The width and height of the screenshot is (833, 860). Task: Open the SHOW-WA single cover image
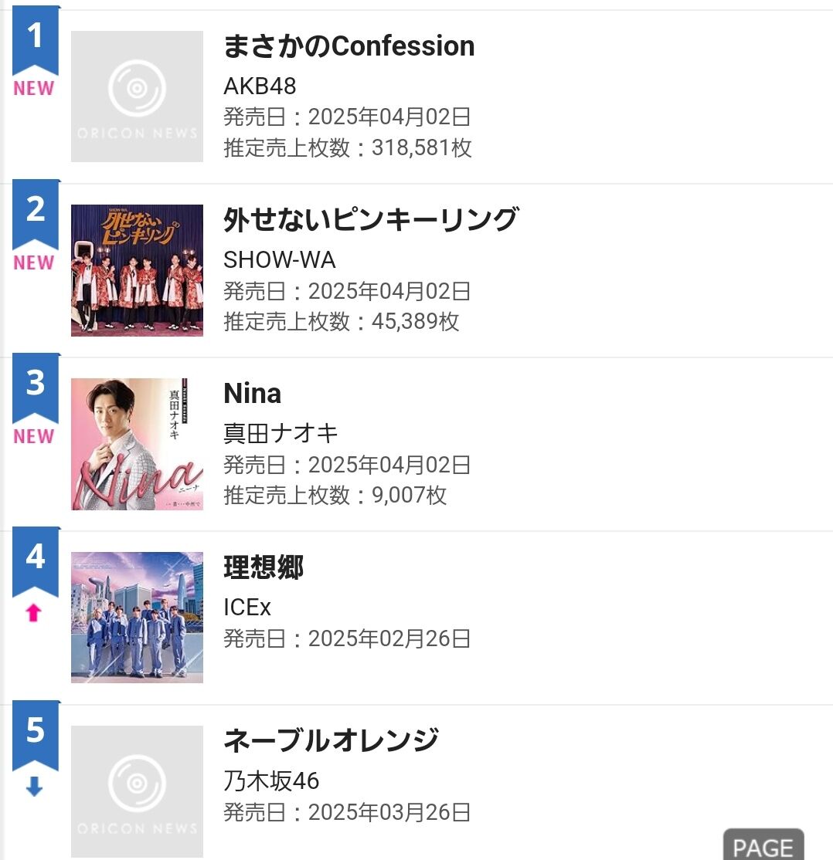[x=137, y=270]
